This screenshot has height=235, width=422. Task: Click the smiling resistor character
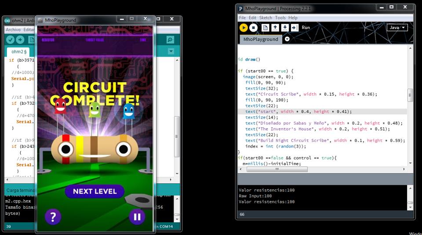click(95, 149)
